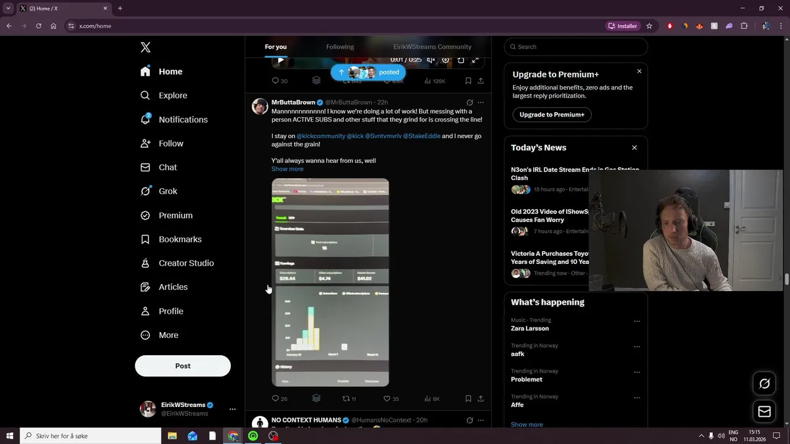Open the browser Extensions puzzle icon
Image resolution: width=790 pixels, height=444 pixels.
click(x=744, y=26)
